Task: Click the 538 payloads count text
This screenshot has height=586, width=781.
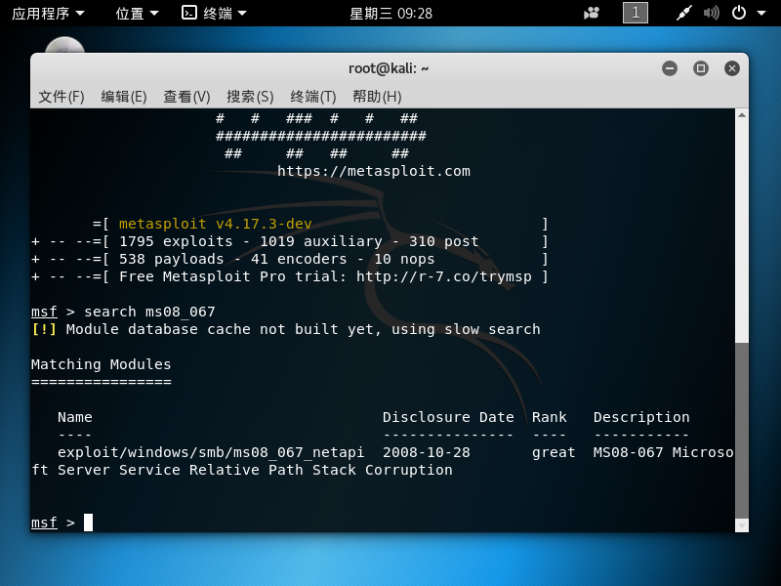Action: click(172, 259)
